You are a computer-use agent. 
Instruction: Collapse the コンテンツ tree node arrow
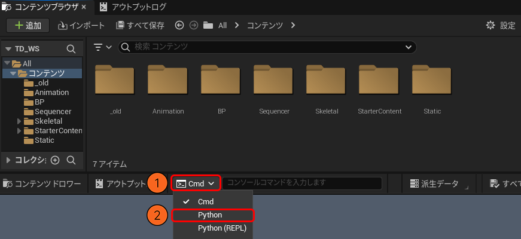pyautogui.click(x=13, y=73)
